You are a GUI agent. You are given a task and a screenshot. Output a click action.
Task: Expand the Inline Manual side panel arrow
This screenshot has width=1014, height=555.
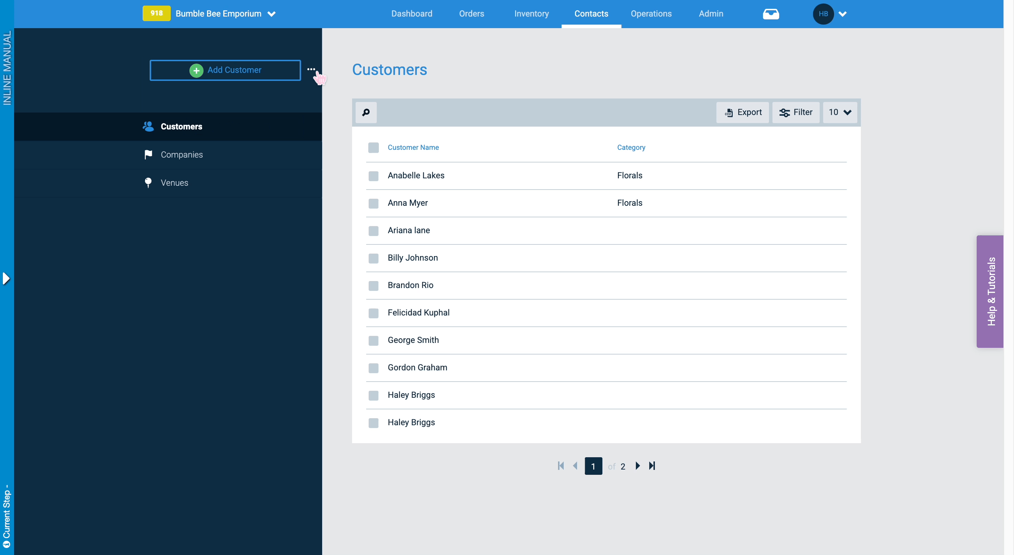click(6, 278)
